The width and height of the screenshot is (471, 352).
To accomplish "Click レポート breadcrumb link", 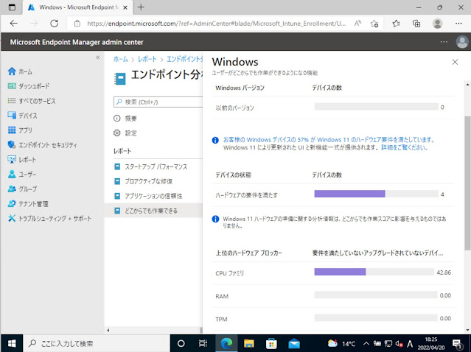I will (x=147, y=59).
